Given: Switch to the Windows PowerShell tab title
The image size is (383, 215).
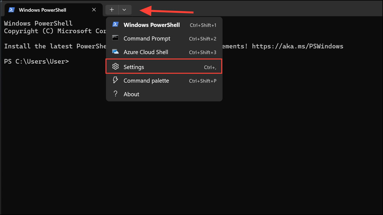Looking at the screenshot, I should tap(42, 10).
